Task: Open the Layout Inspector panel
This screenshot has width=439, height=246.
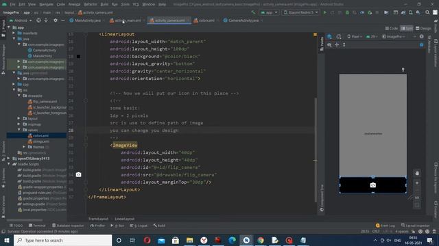Action: coord(415,225)
